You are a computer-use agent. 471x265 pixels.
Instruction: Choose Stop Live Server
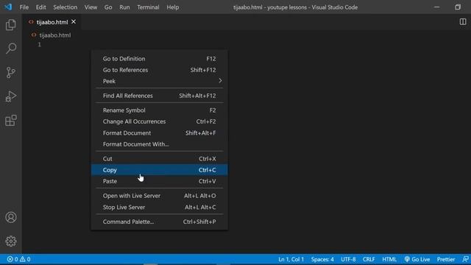point(159,207)
